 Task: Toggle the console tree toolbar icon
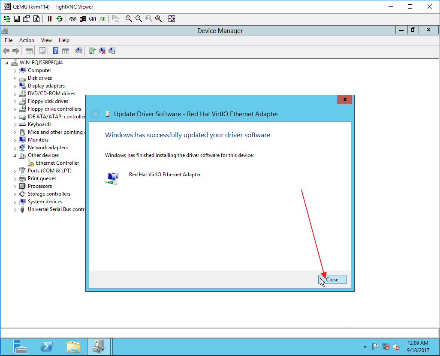point(29,51)
